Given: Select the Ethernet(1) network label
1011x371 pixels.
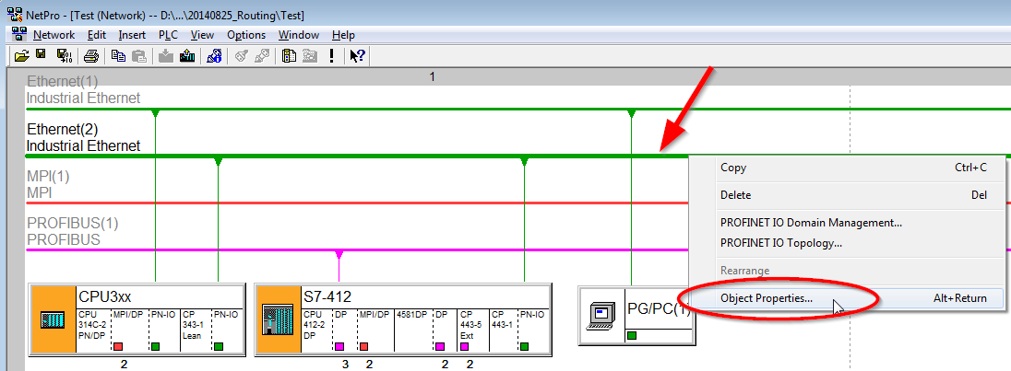Looking at the screenshot, I should click(63, 82).
